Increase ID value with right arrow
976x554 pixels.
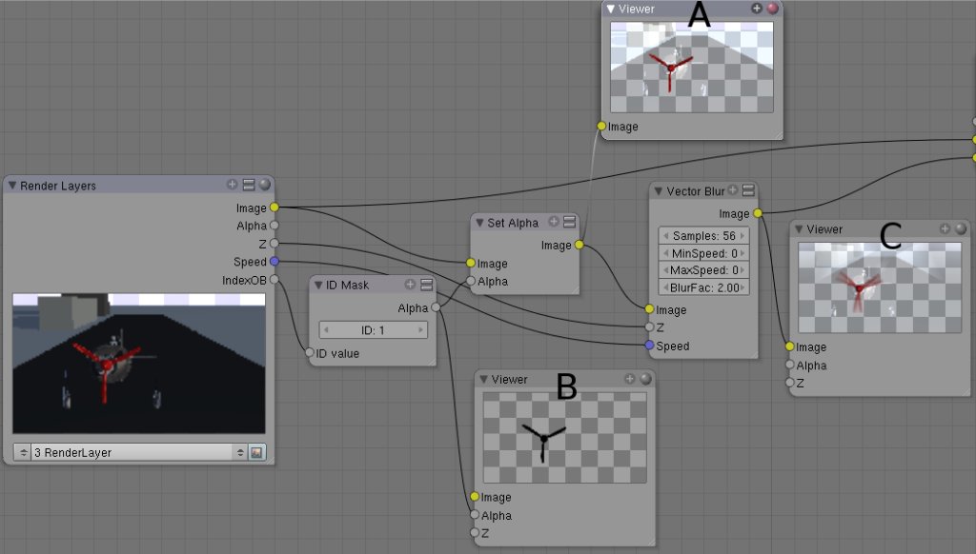pos(420,330)
